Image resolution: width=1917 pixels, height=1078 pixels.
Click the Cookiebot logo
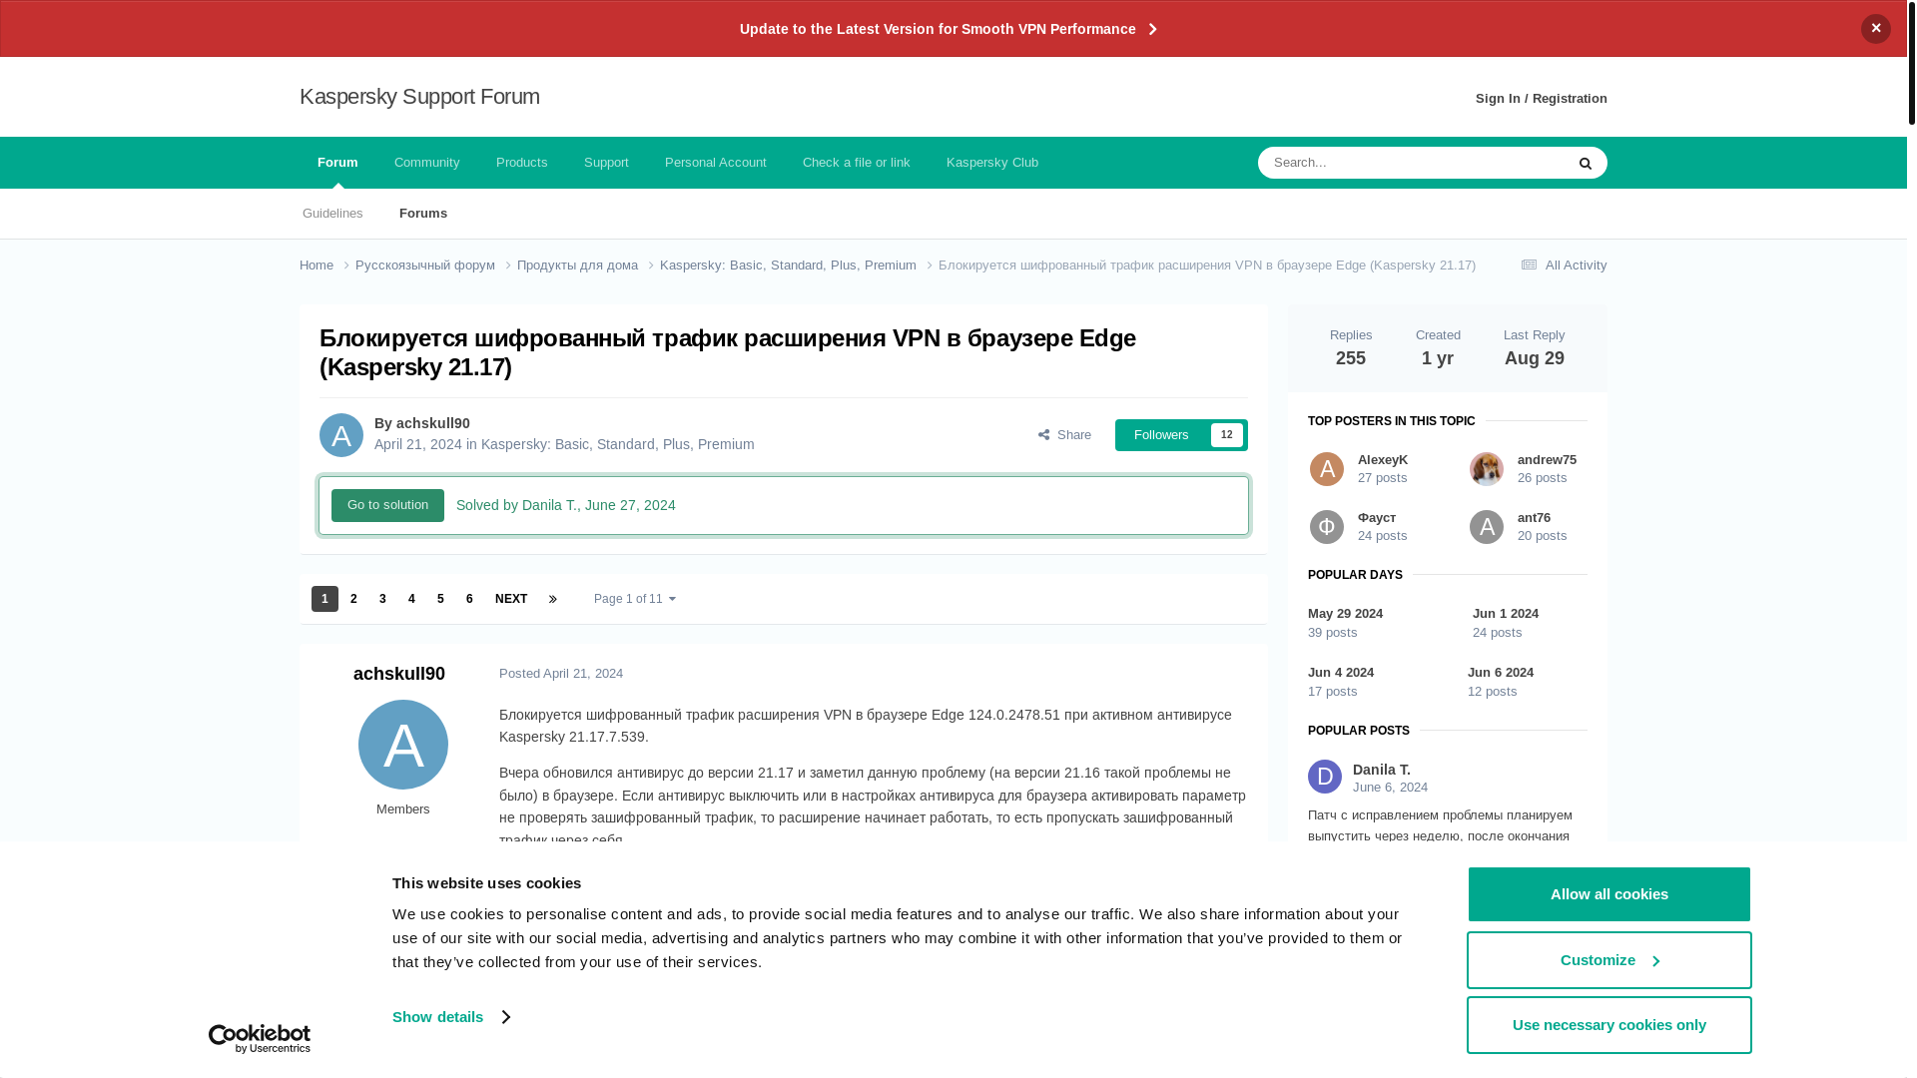point(260,1039)
